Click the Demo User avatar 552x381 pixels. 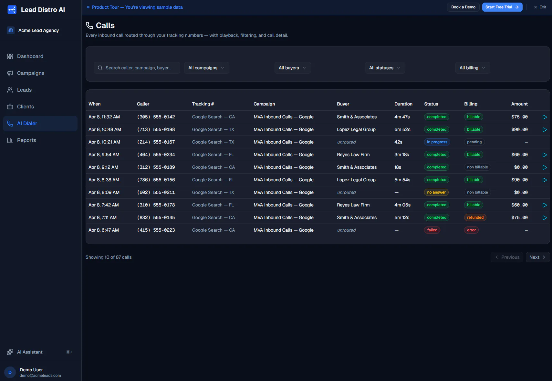click(x=10, y=372)
